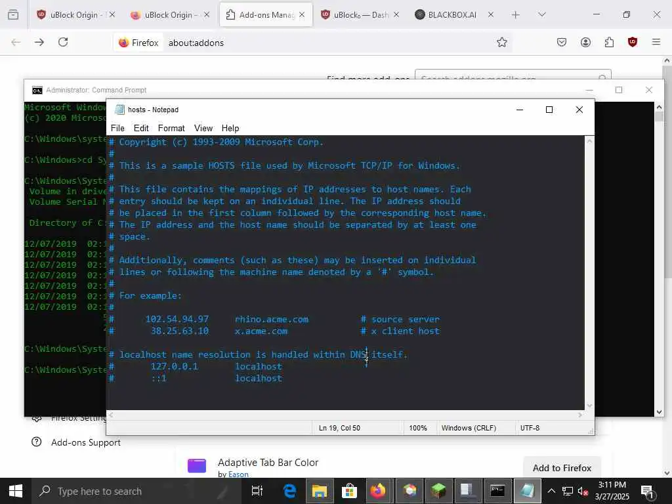The image size is (672, 504).
Task: Click the Notepad hosts title icon
Action: pyautogui.click(x=119, y=110)
